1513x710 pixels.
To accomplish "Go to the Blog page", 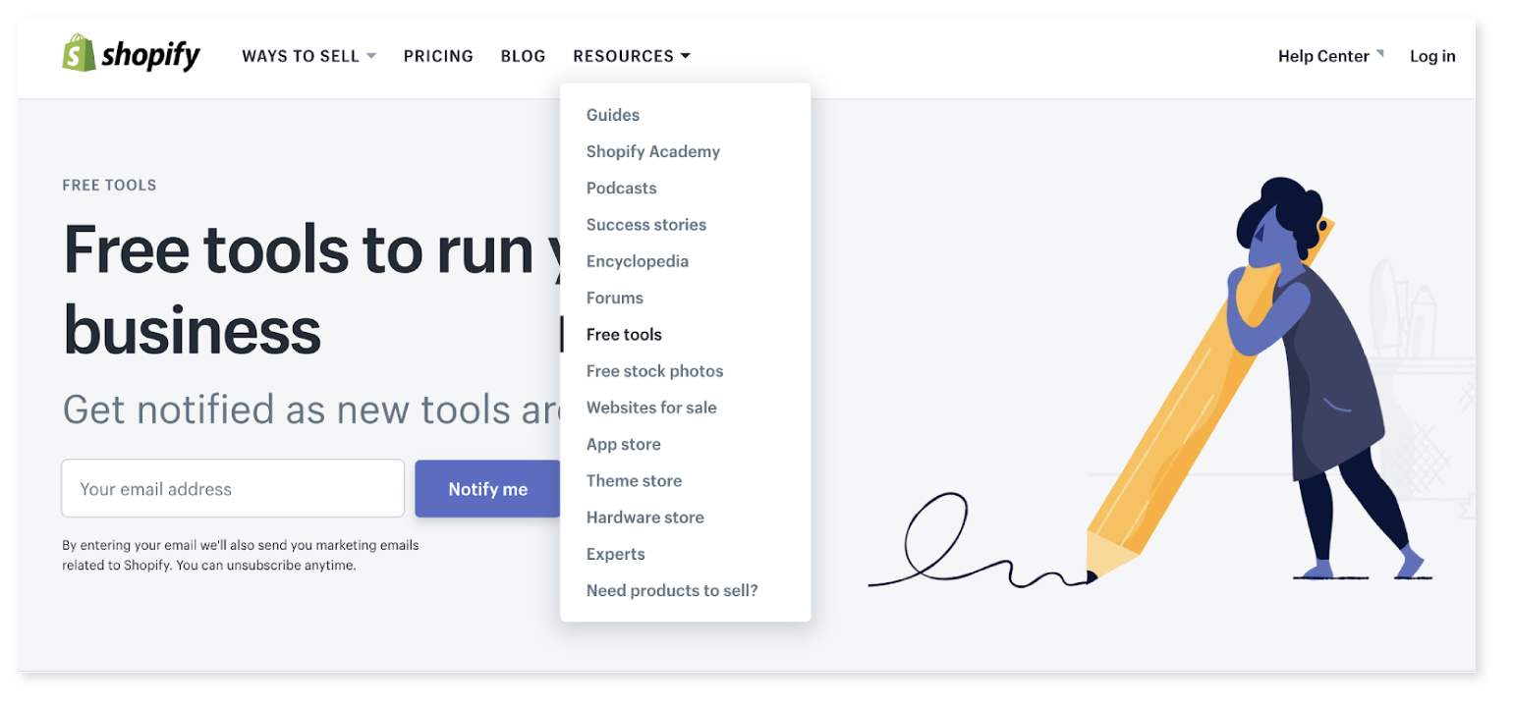I will point(523,56).
